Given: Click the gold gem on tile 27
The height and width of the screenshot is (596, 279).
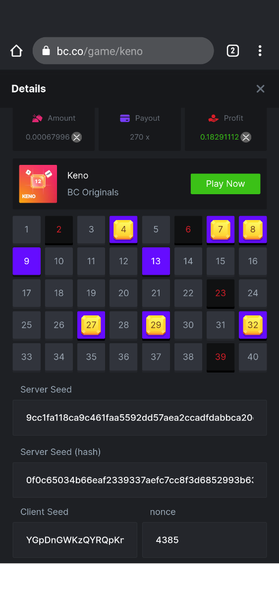Looking at the screenshot, I should [x=91, y=325].
